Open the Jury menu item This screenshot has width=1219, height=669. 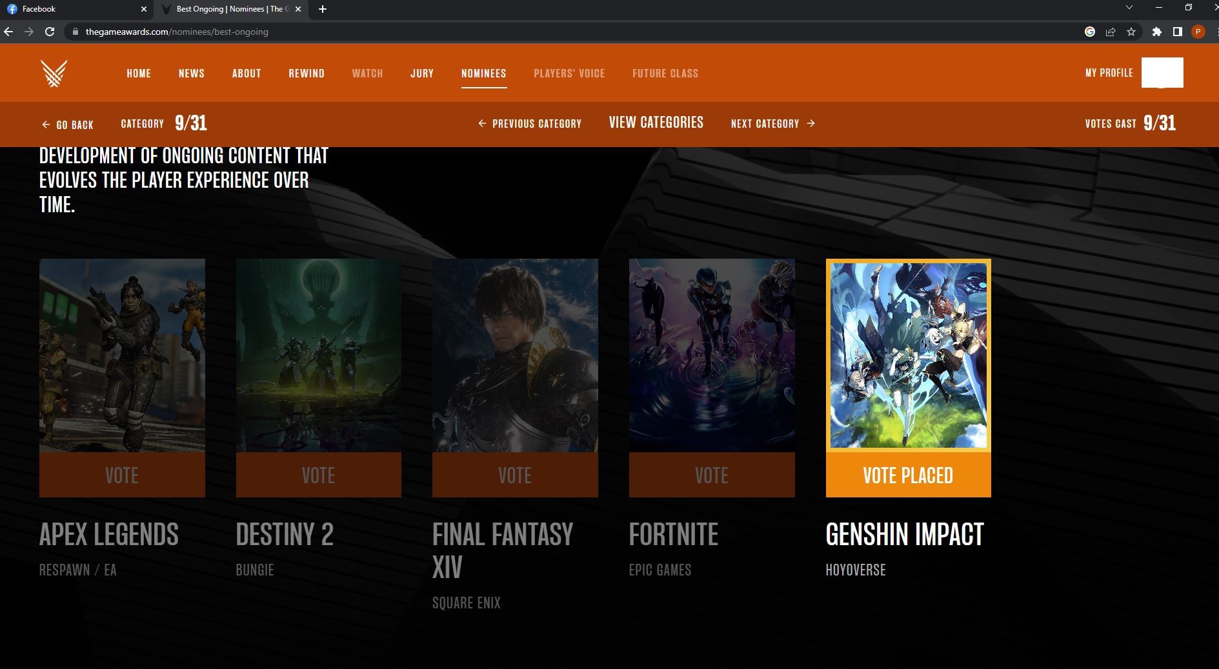pyautogui.click(x=422, y=74)
